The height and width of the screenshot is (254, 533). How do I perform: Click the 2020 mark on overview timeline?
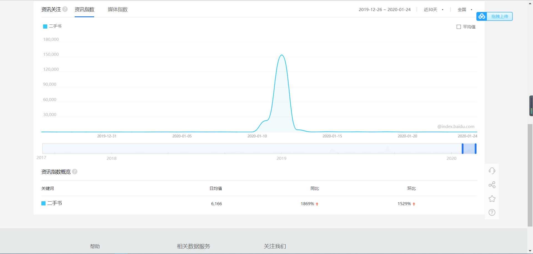pyautogui.click(x=451, y=158)
